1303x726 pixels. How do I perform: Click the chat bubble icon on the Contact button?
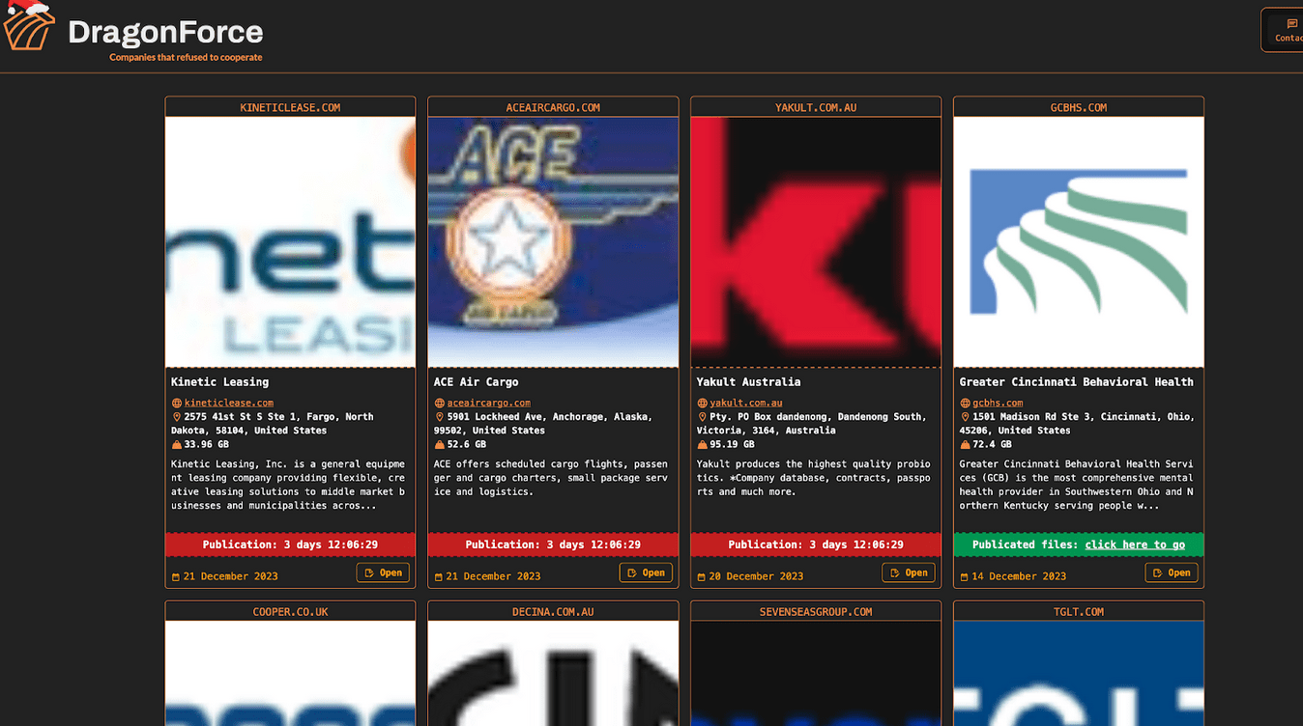click(1292, 21)
